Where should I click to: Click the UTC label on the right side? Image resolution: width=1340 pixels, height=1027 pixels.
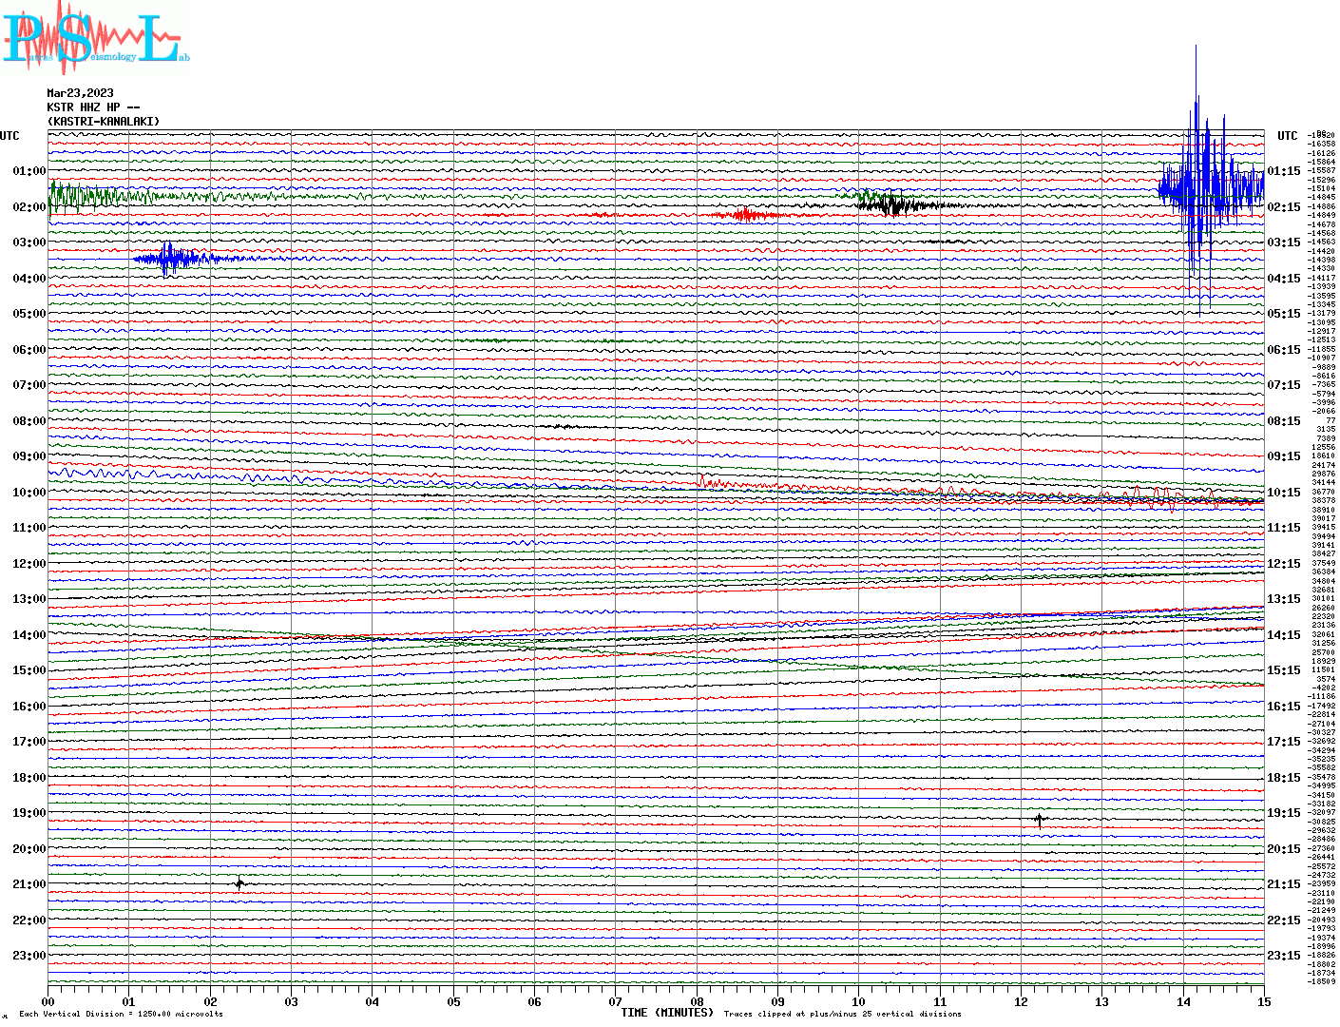point(1287,136)
